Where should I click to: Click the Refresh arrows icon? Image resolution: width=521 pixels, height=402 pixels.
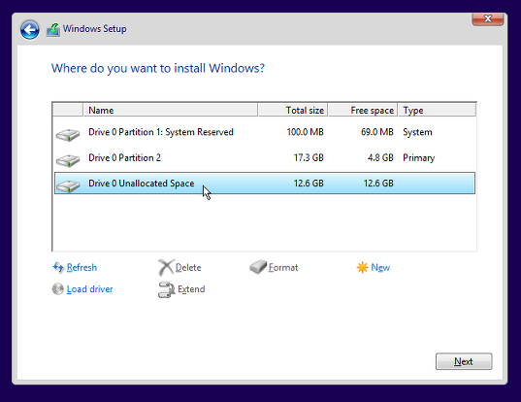click(58, 267)
